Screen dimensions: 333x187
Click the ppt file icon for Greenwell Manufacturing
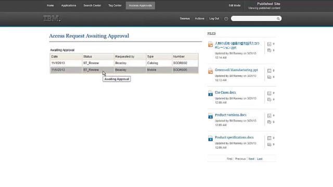(x=210, y=71)
